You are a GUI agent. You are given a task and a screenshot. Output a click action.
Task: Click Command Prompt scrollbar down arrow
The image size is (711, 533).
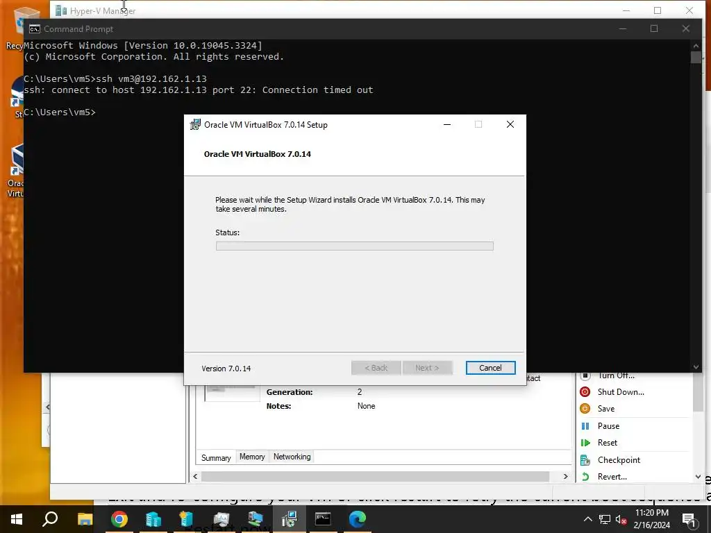tap(696, 367)
